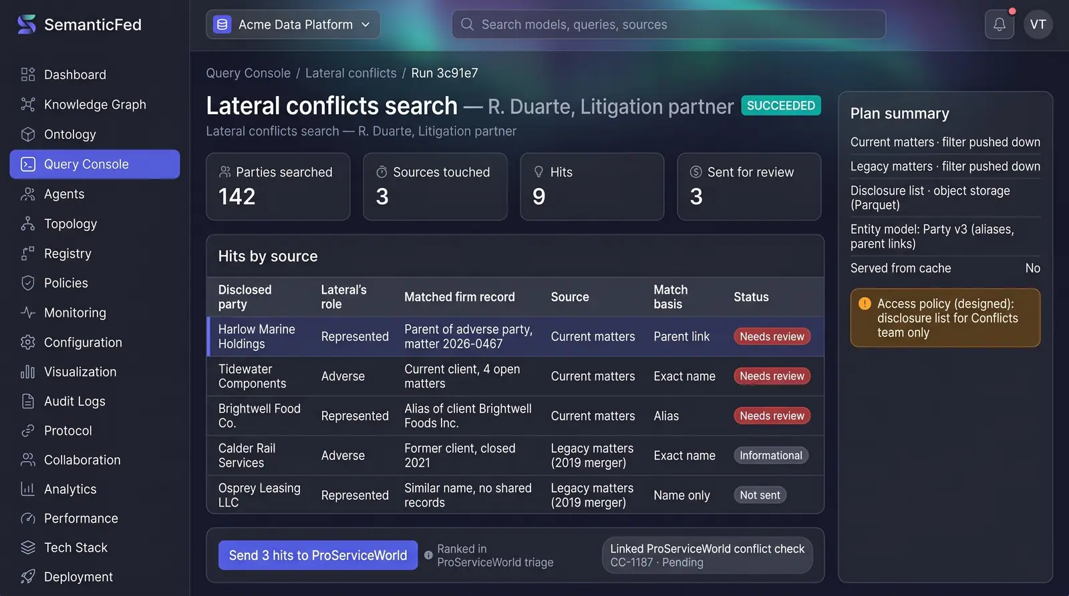Focus the search models, queries, sources field
This screenshot has height=596, width=1069.
[669, 25]
